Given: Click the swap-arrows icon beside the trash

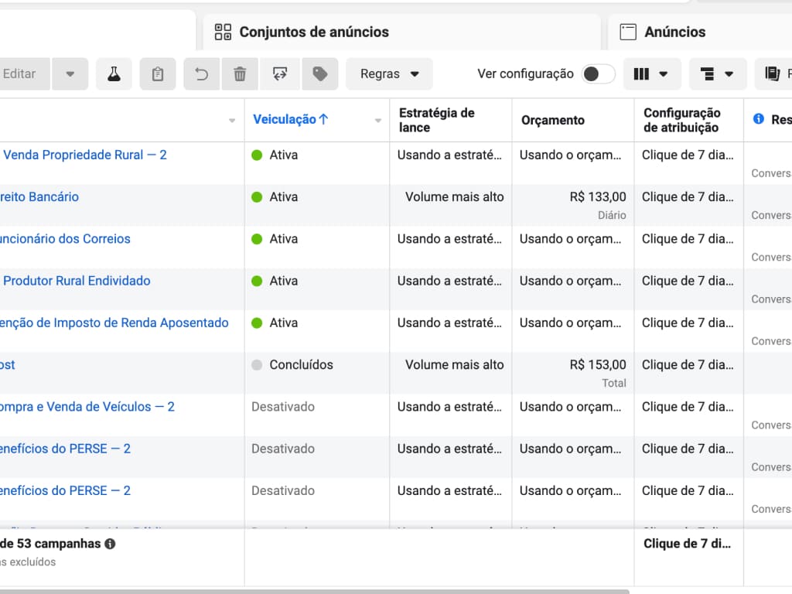Looking at the screenshot, I should pyautogui.click(x=280, y=74).
